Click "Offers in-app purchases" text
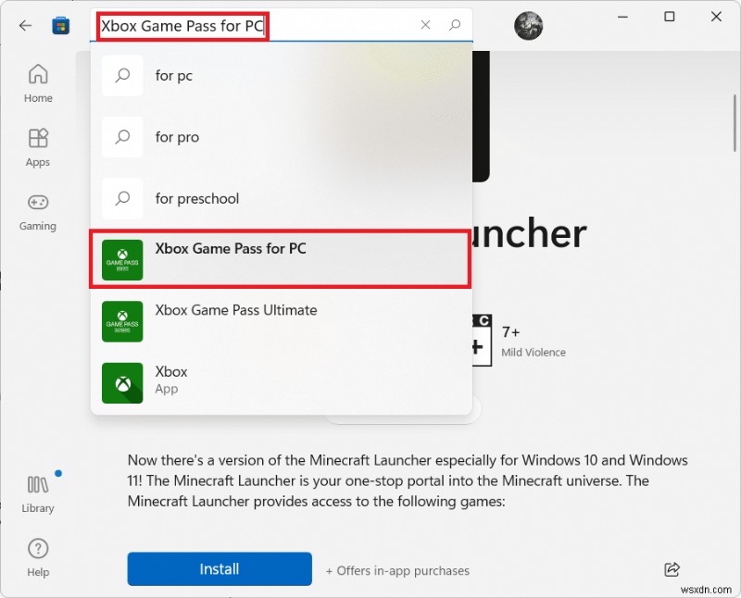The width and height of the screenshot is (741, 598). [x=397, y=570]
